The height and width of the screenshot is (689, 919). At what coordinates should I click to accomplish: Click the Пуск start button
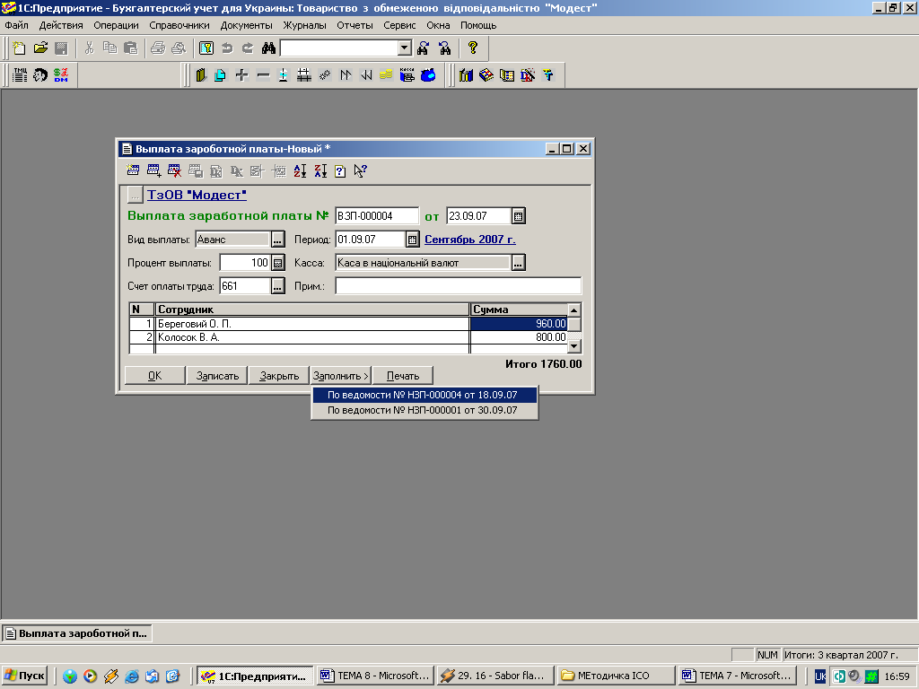click(24, 676)
